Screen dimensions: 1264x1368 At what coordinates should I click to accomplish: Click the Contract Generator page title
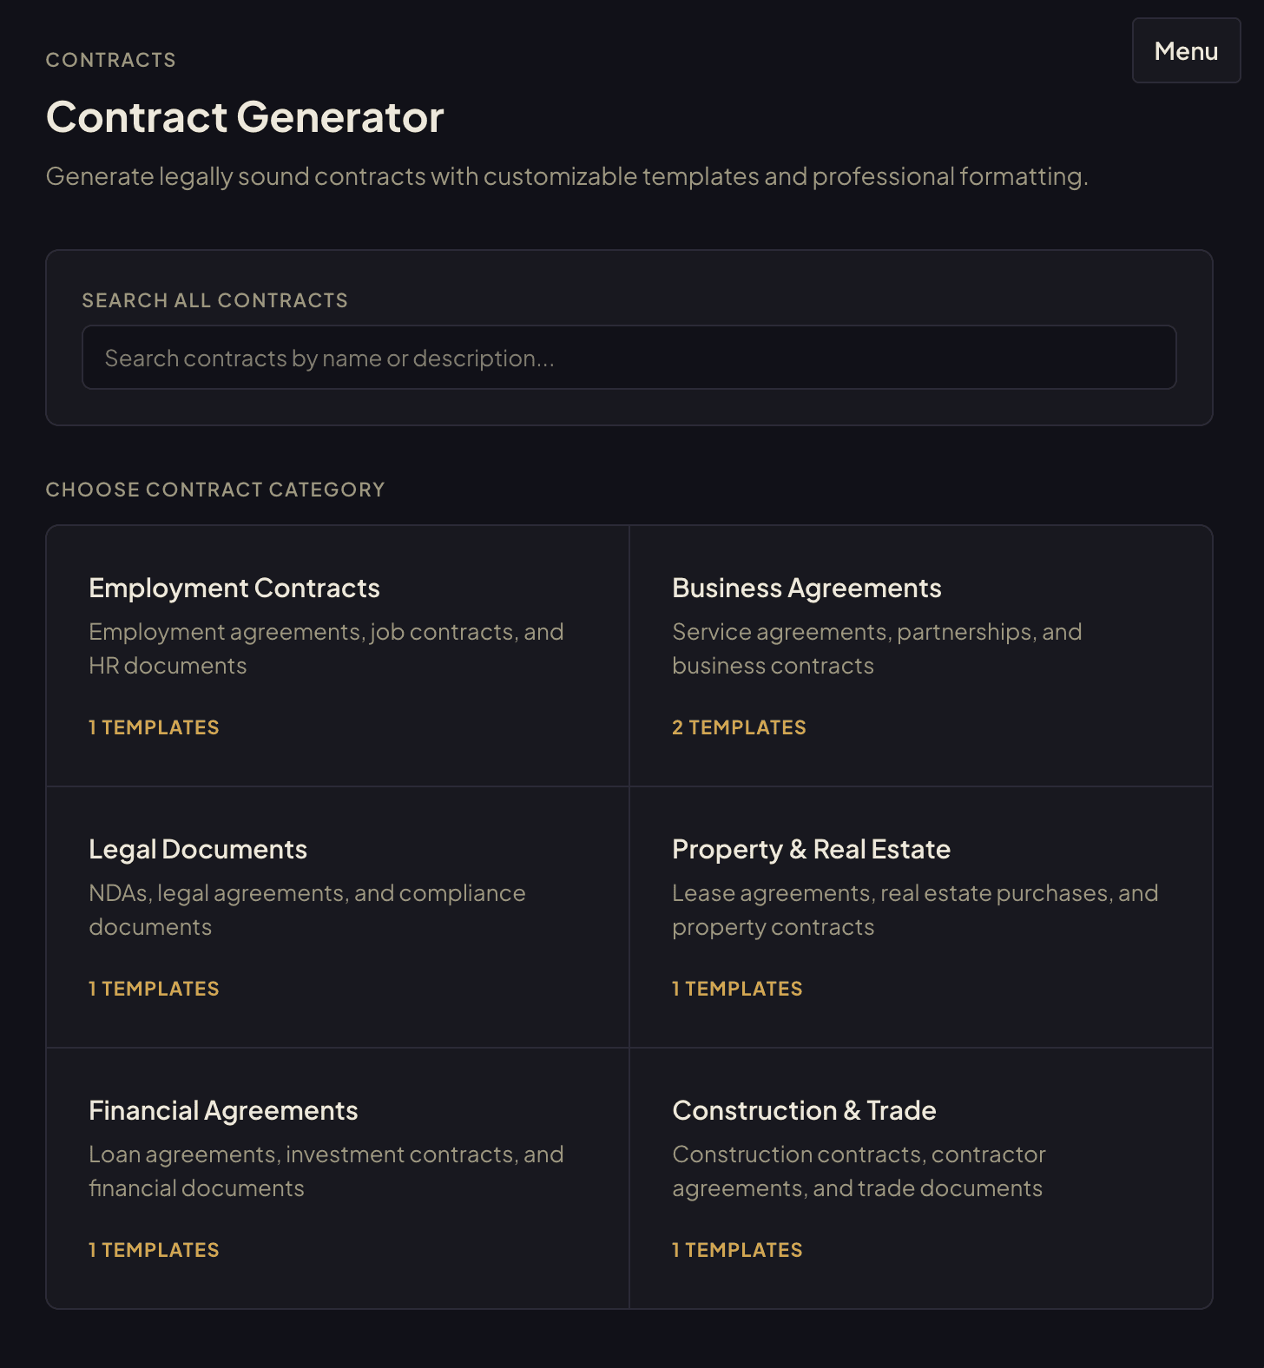245,116
